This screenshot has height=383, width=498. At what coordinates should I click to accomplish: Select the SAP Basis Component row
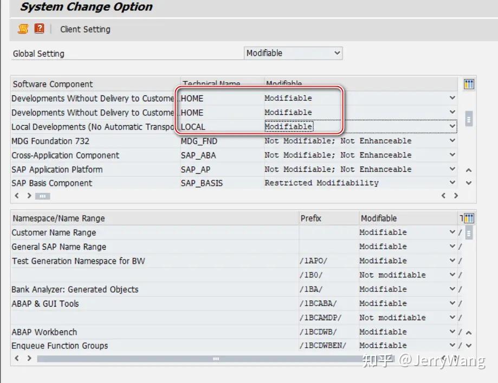81,183
